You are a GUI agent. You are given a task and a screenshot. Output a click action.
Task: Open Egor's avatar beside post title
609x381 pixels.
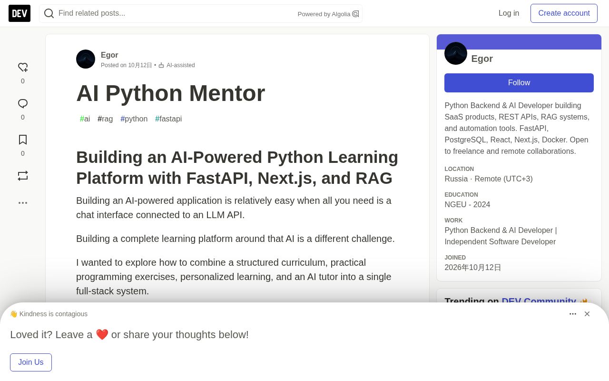pos(86,59)
